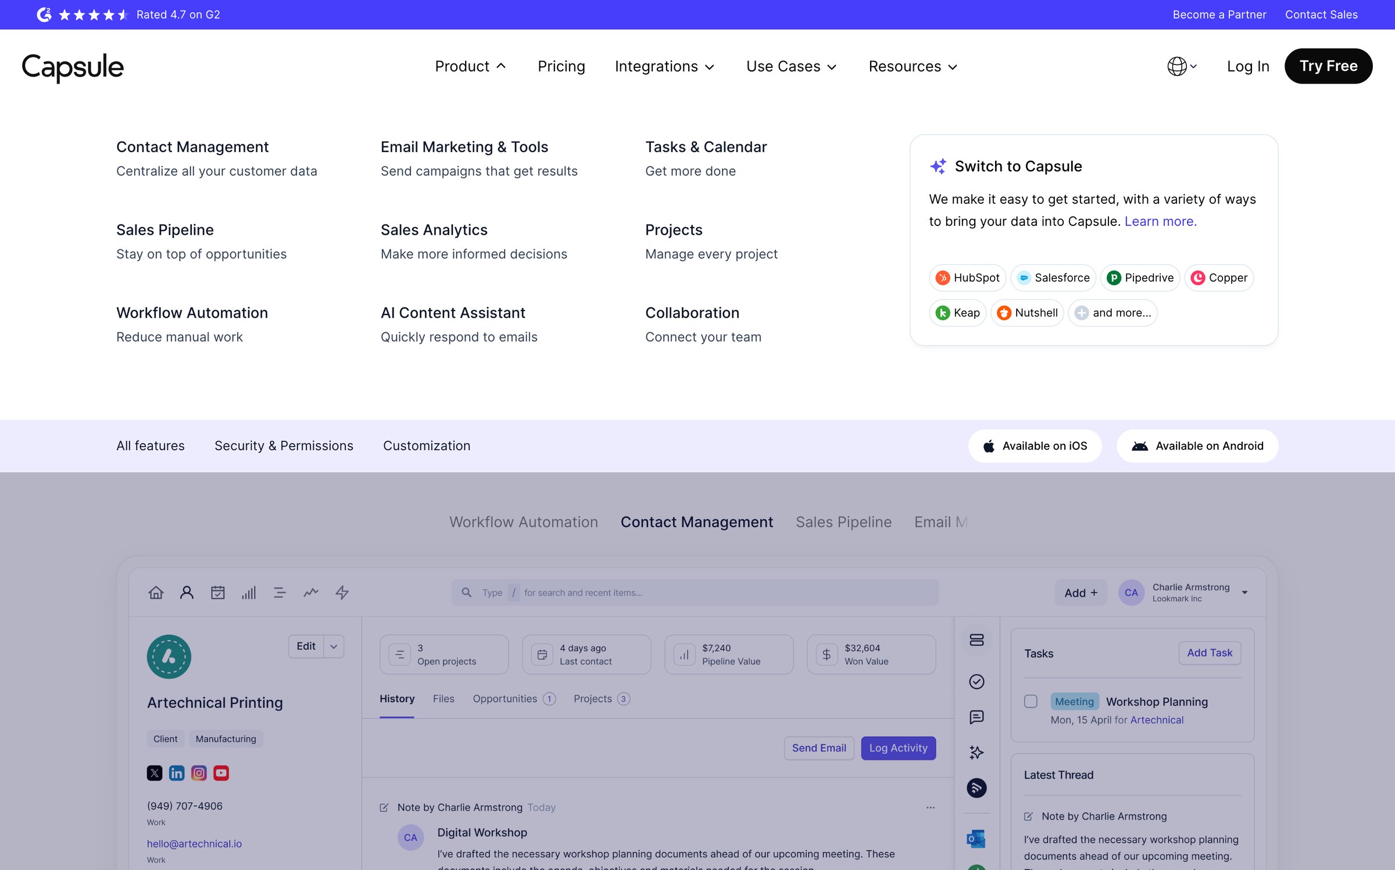Open the X (Twitter) profile icon

click(x=155, y=773)
